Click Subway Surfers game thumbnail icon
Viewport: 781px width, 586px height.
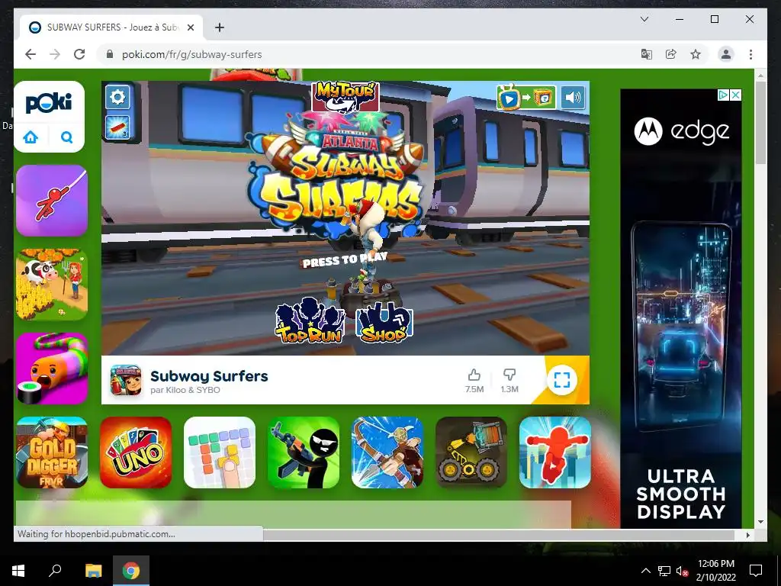[126, 380]
